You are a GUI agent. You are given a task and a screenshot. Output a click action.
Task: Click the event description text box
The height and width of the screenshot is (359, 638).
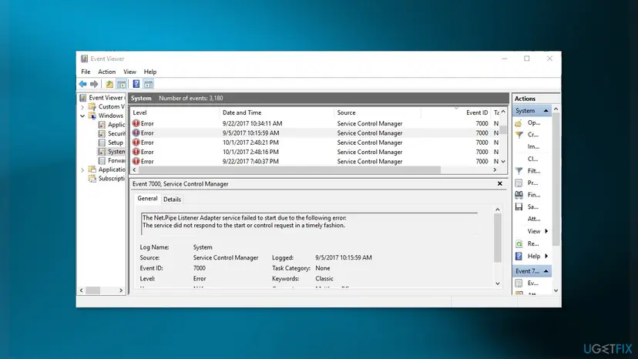tap(309, 223)
